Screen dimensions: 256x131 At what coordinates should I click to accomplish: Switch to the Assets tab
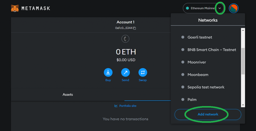click(68, 95)
